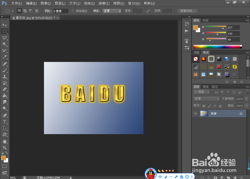Open the Color panel options menu

click(247, 20)
